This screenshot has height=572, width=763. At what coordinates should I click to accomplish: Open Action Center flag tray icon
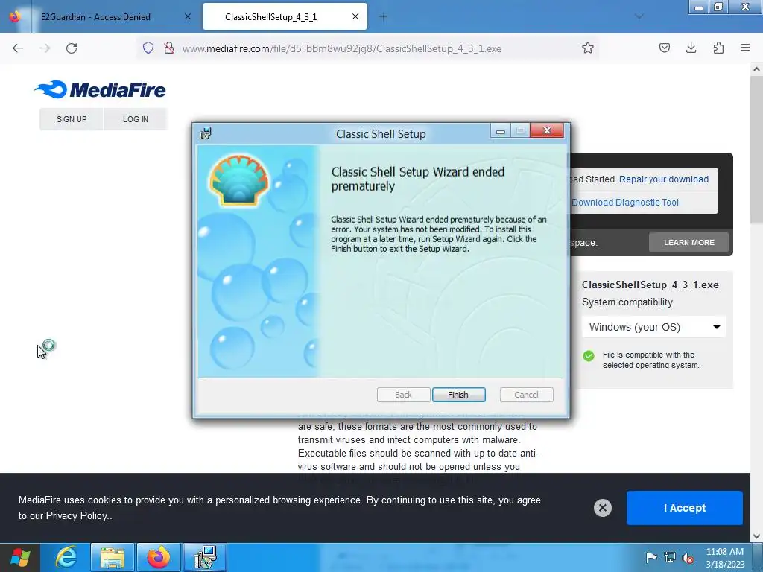tap(651, 557)
